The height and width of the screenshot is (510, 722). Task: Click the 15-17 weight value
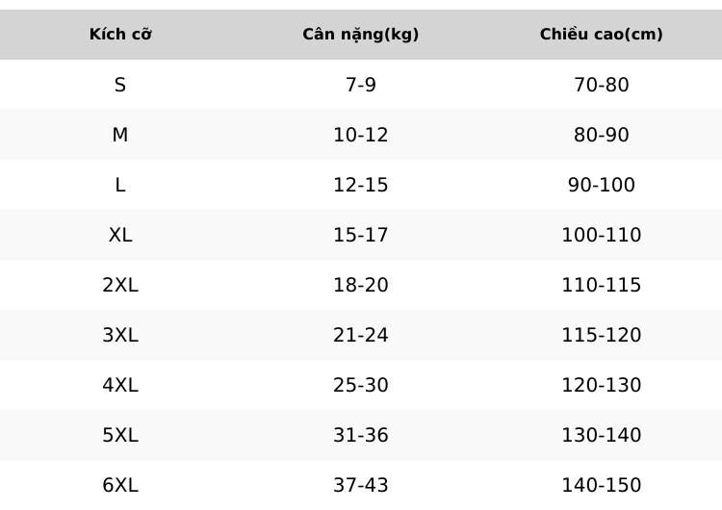[361, 235]
